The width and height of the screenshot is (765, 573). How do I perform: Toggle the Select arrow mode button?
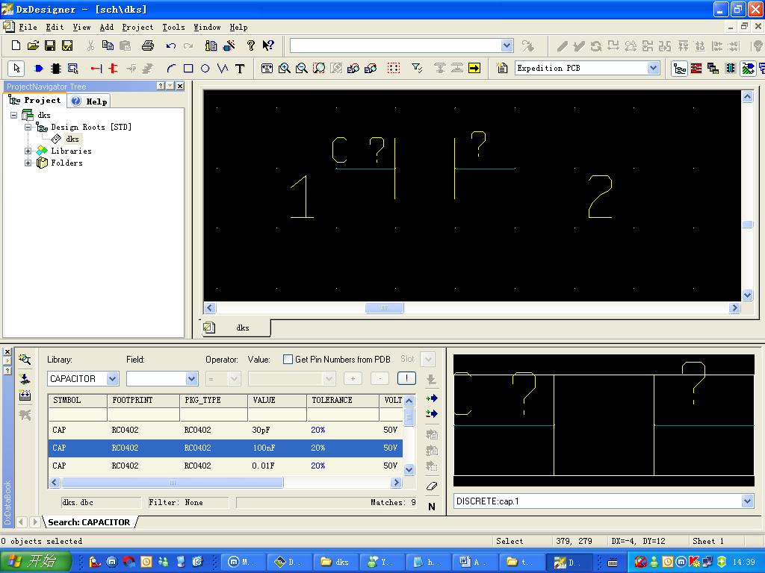(x=16, y=69)
